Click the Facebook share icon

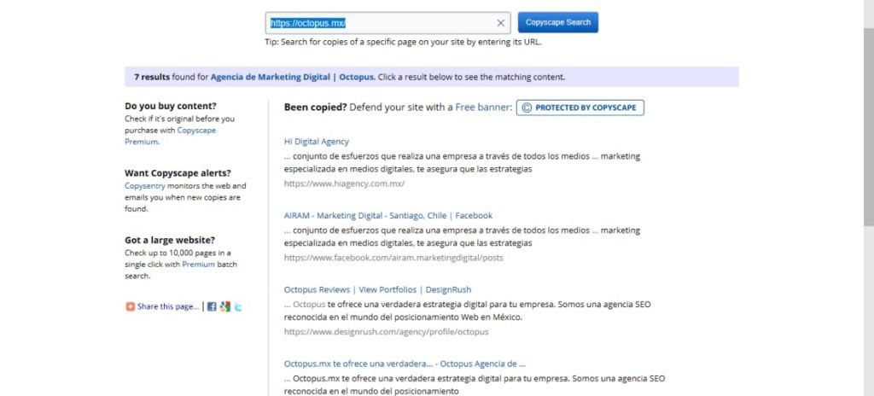click(x=212, y=306)
